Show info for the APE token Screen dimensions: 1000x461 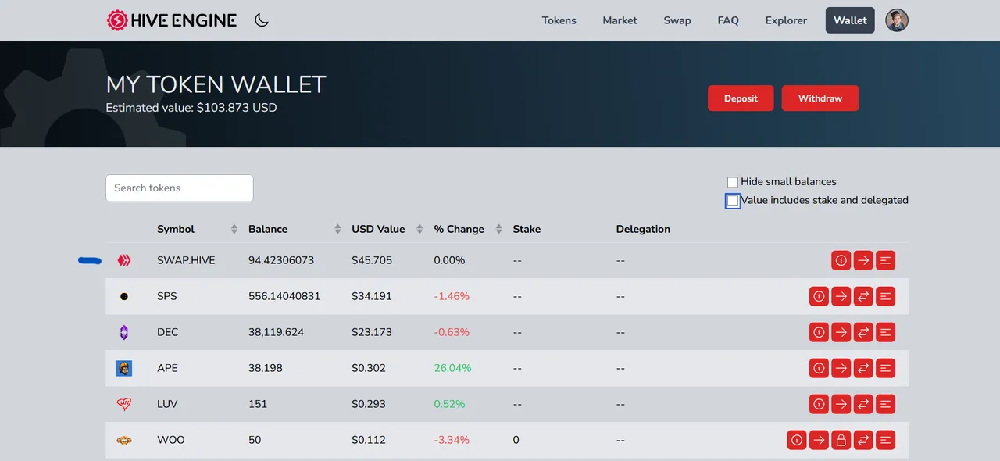tap(819, 368)
